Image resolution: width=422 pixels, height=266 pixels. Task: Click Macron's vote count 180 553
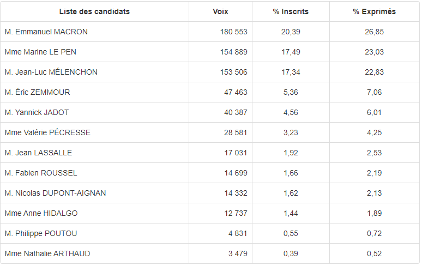[233, 32]
